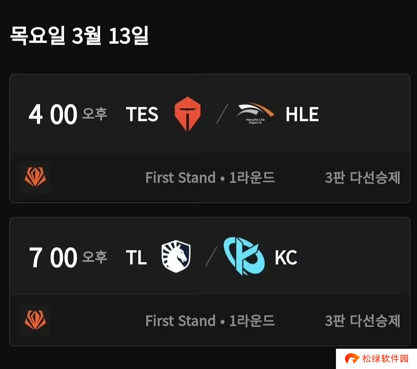Select the TES team name
The height and width of the screenshot is (369, 417).
tap(142, 114)
